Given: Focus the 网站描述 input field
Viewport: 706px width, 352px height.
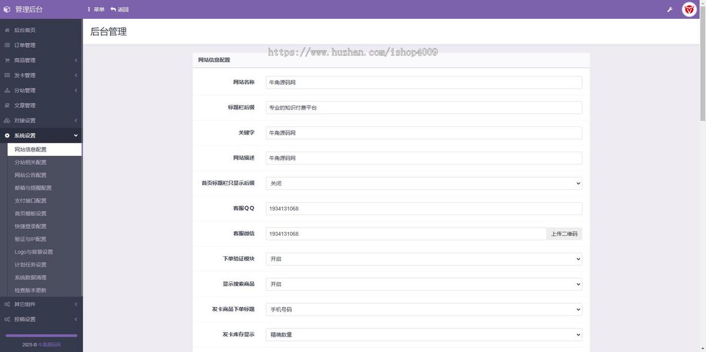Looking at the screenshot, I should pyautogui.click(x=424, y=158).
